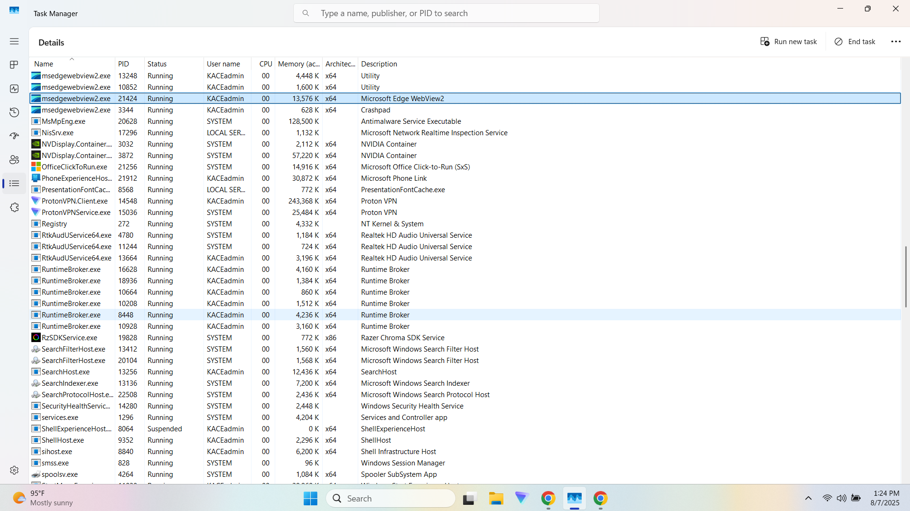Open the three-dot more options menu
Image resolution: width=910 pixels, height=511 pixels.
click(896, 42)
